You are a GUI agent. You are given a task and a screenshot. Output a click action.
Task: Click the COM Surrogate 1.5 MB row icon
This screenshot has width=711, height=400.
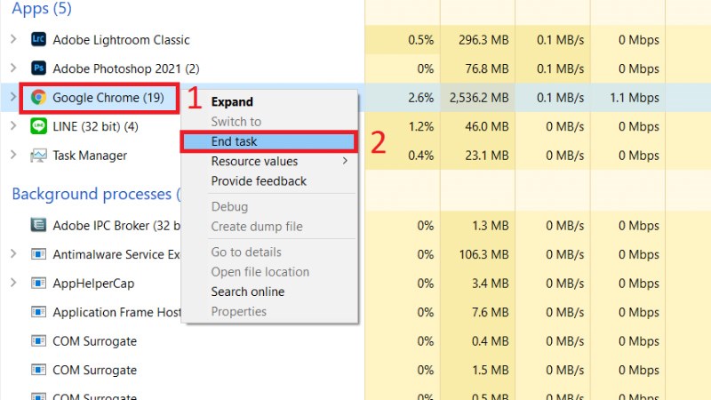pyautogui.click(x=38, y=370)
